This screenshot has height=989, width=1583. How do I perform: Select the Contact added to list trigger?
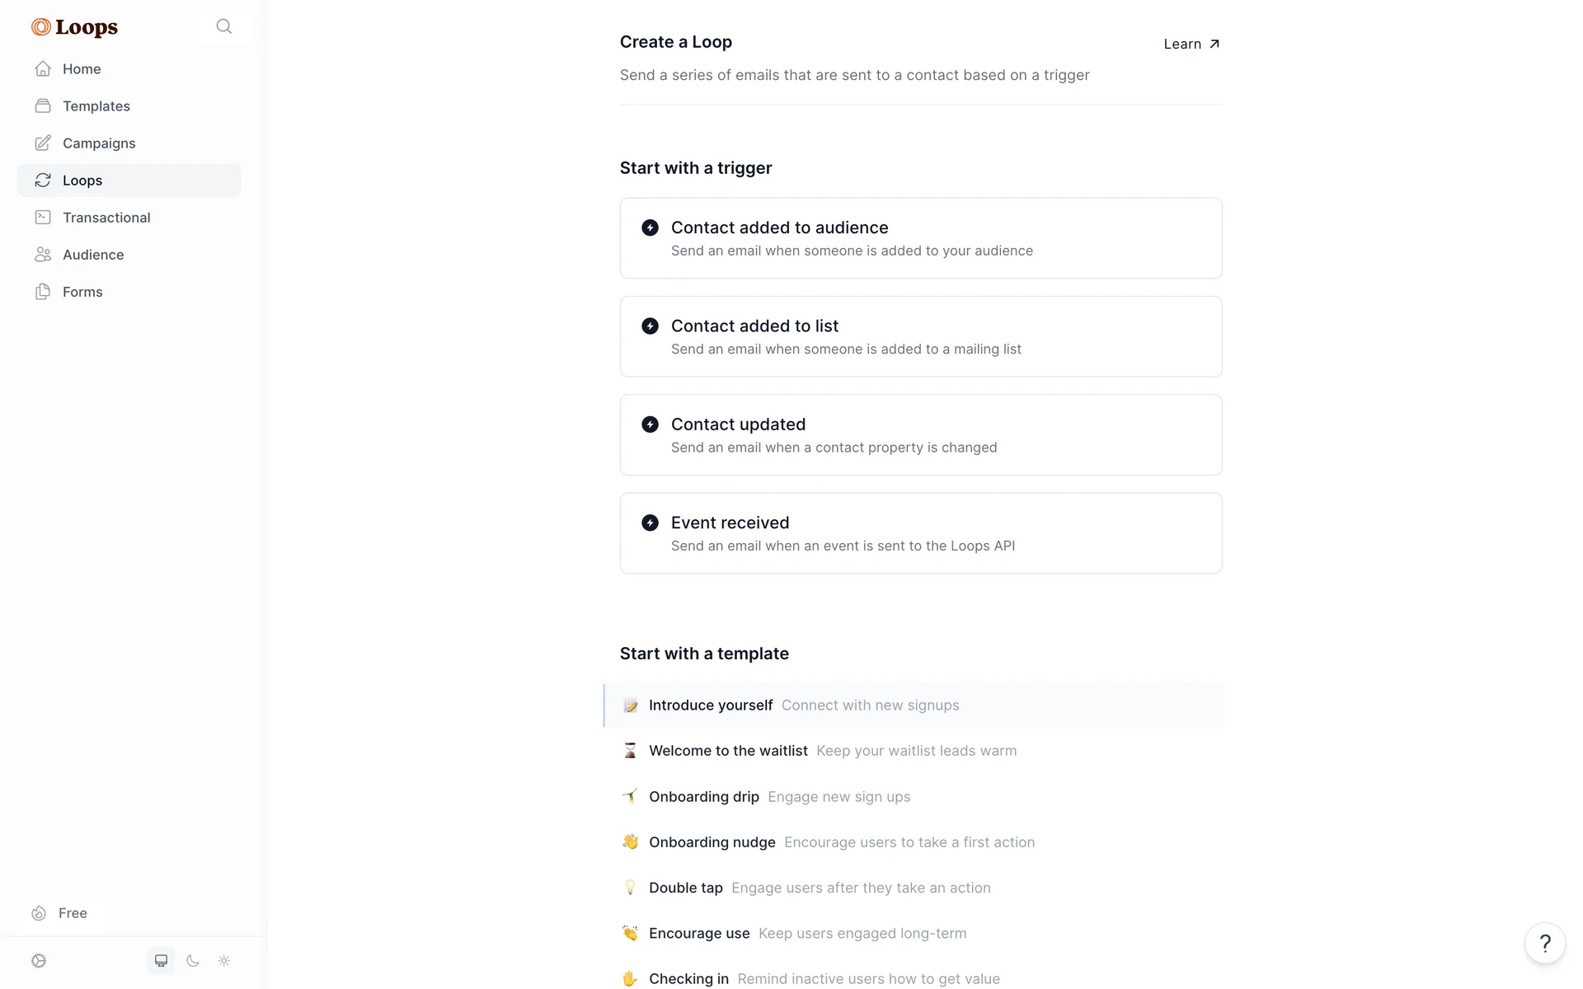click(x=920, y=336)
